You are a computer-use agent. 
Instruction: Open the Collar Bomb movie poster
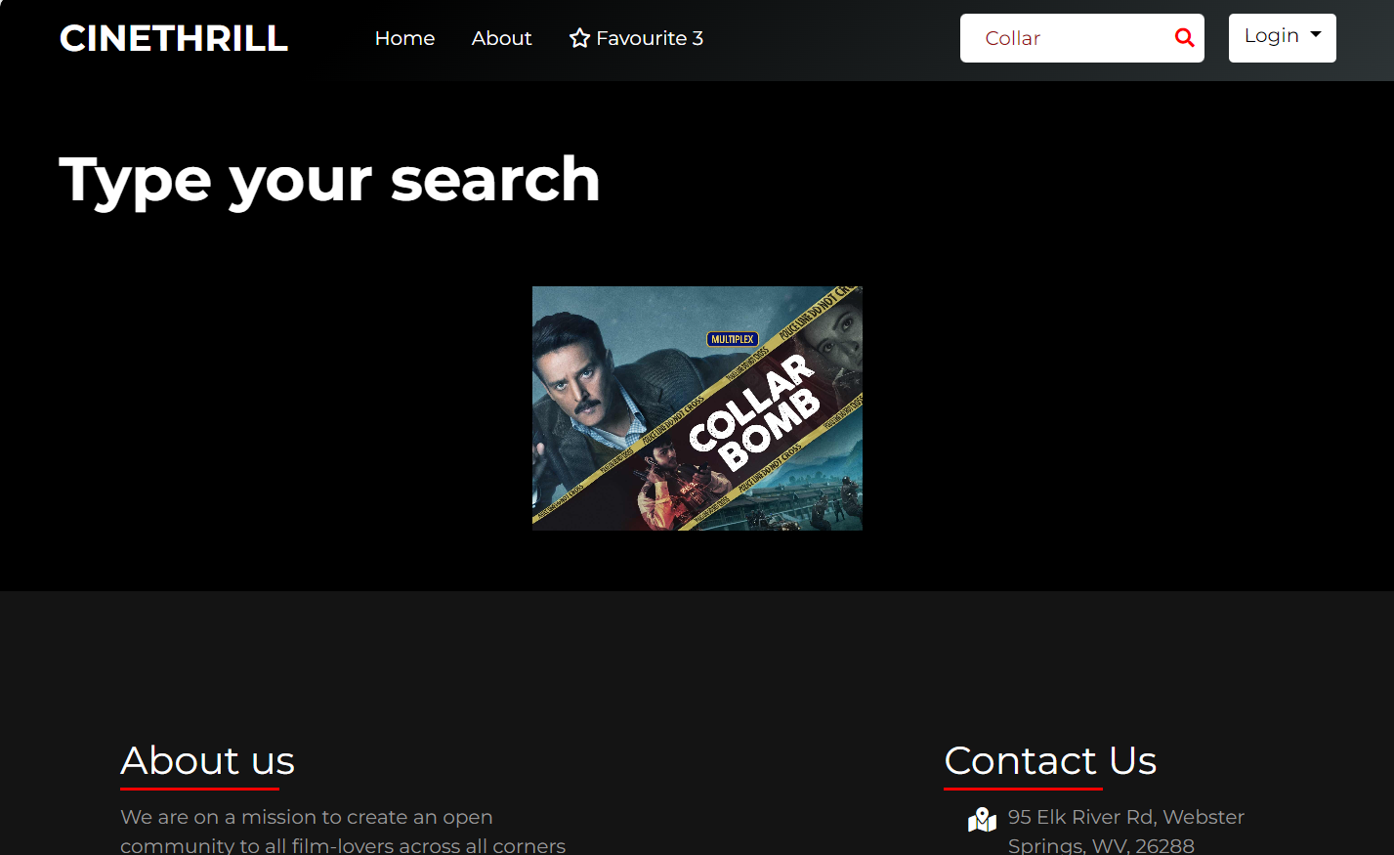(697, 408)
